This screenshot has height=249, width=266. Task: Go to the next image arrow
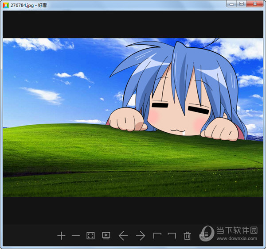[x=141, y=236]
